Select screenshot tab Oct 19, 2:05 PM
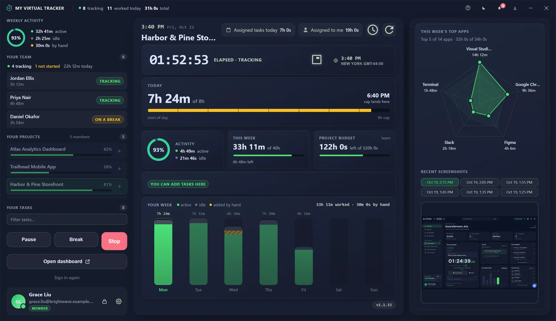Image resolution: width=556 pixels, height=321 pixels. coord(479,182)
